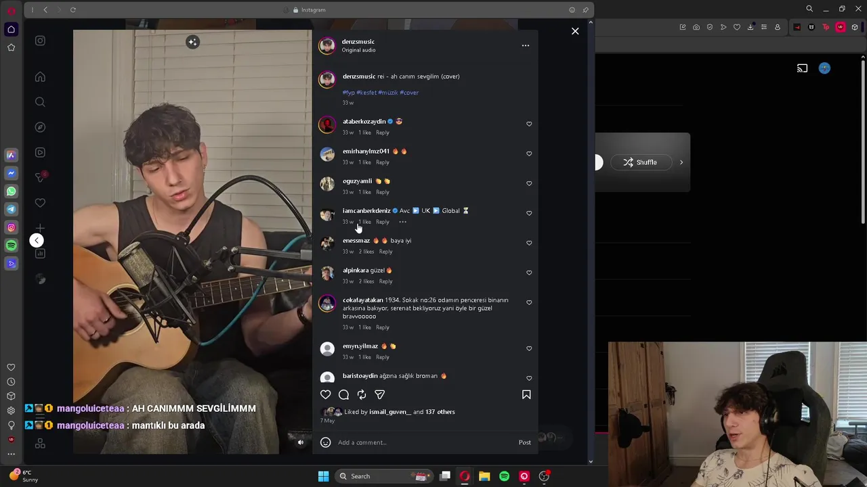Image resolution: width=867 pixels, height=487 pixels.
Task: Click the Shuffle button
Action: click(x=641, y=162)
